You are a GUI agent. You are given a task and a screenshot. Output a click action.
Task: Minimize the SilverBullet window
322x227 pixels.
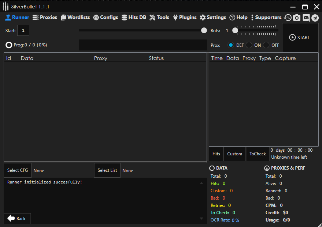pyautogui.click(x=293, y=7)
